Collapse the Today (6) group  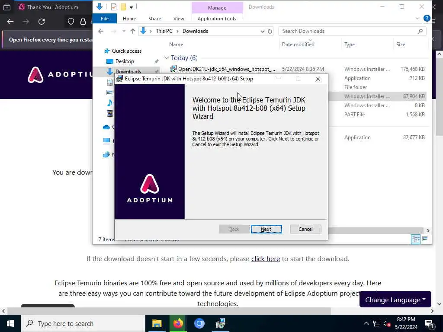click(167, 58)
